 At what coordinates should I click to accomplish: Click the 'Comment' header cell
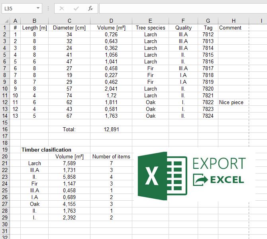click(234, 28)
